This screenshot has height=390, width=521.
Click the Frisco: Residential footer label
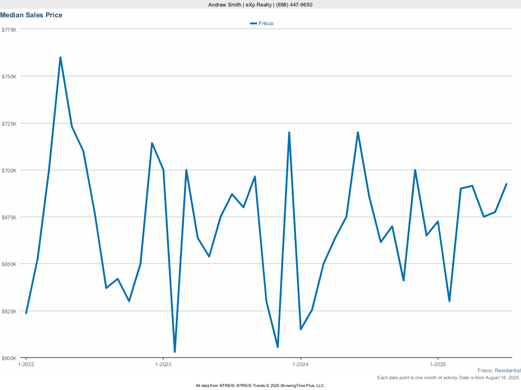point(499,370)
